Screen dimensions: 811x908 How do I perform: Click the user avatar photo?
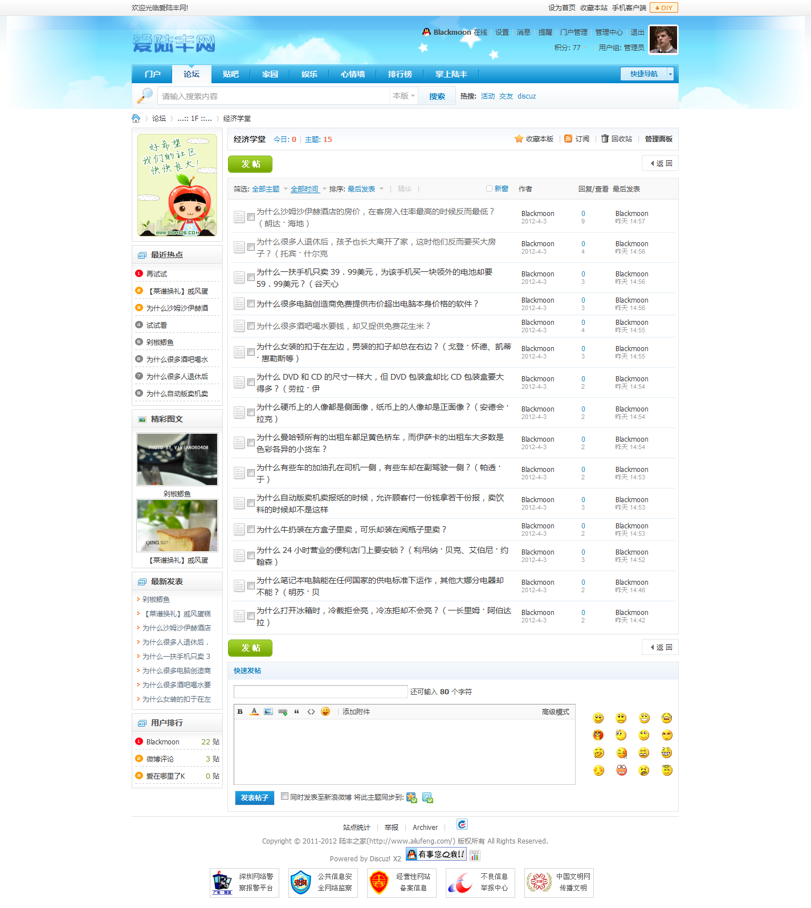664,39
